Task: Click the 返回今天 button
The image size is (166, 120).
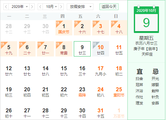Action: coord(109,7)
